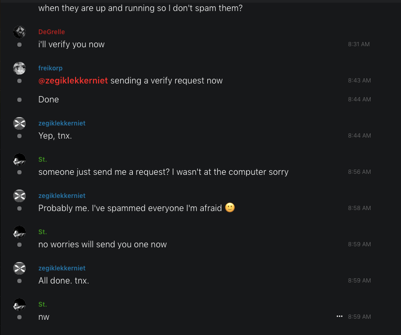Image resolution: width=401 pixels, height=335 pixels.
Task: Open freikorp's profile avatar
Action: click(x=19, y=68)
